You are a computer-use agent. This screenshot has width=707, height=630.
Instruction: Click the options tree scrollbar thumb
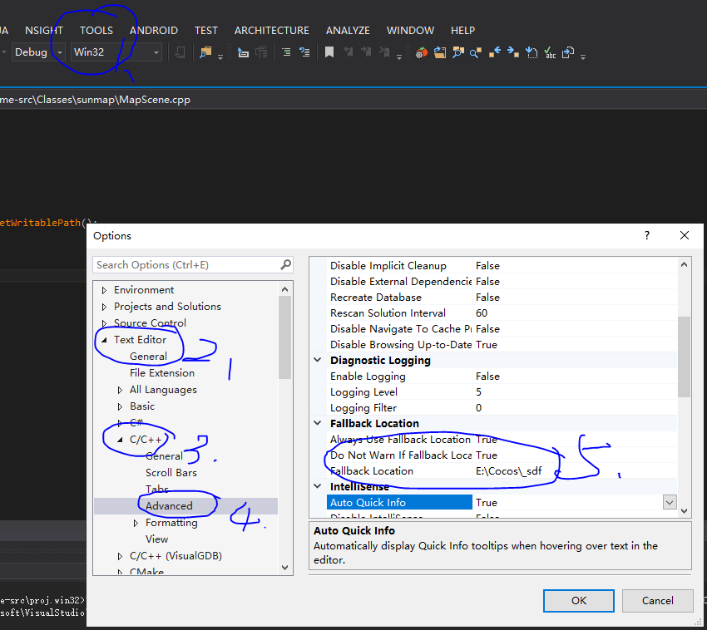(x=285, y=337)
